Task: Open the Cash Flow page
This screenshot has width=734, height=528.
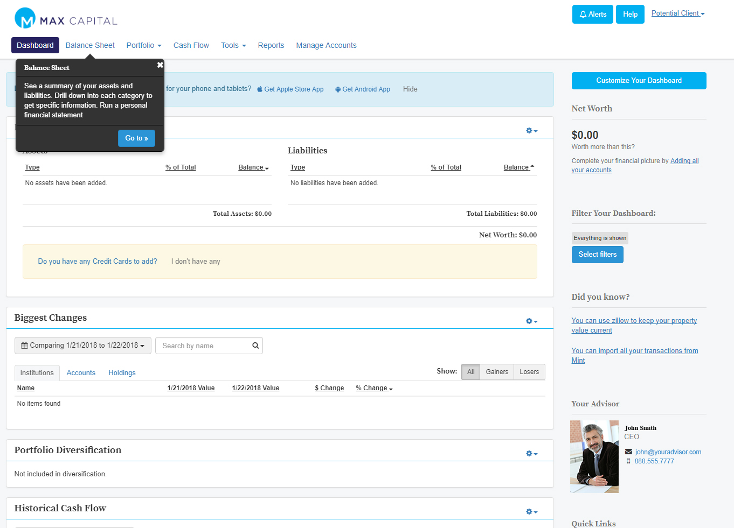Action: [x=191, y=45]
